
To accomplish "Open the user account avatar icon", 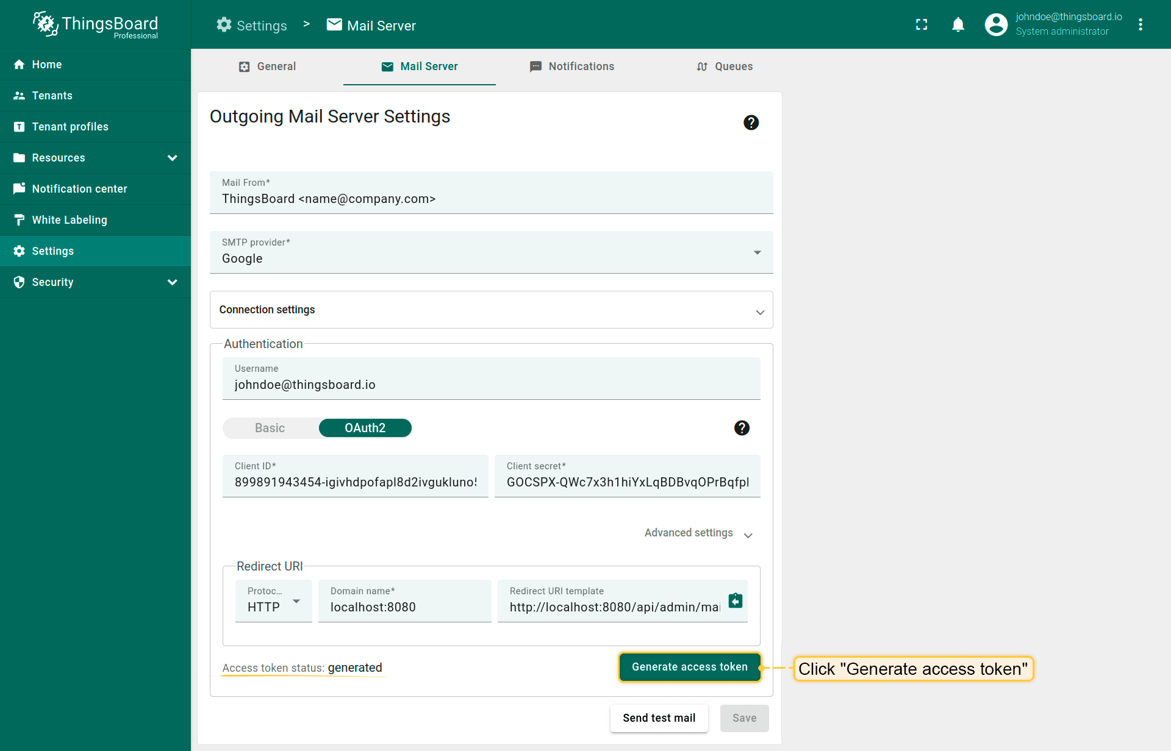I will tap(996, 24).
